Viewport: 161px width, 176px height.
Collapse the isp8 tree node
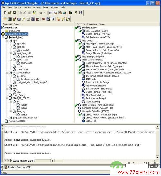7,41
